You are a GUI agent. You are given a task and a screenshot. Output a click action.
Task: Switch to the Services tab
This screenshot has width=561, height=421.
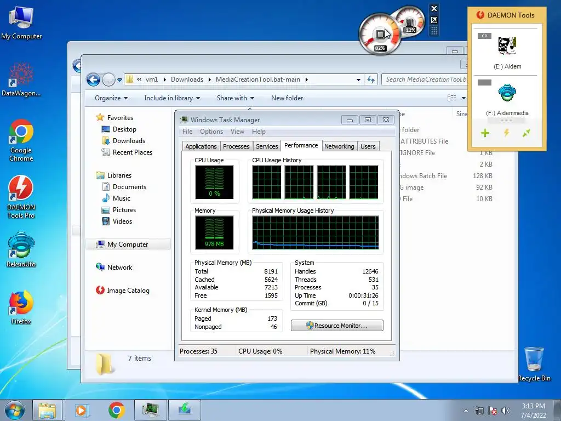[267, 146]
